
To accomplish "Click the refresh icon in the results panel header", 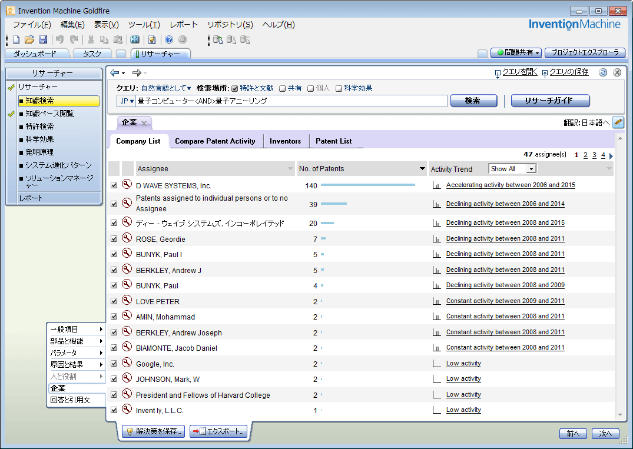I will coord(603,72).
